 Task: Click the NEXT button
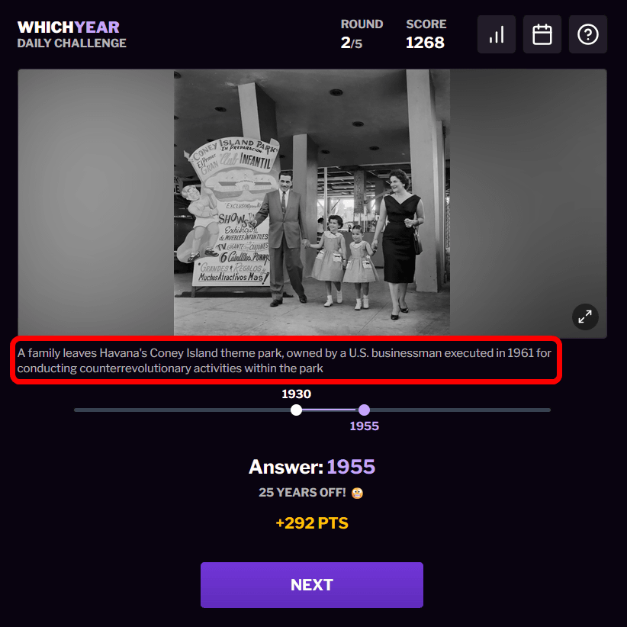pyautogui.click(x=312, y=585)
